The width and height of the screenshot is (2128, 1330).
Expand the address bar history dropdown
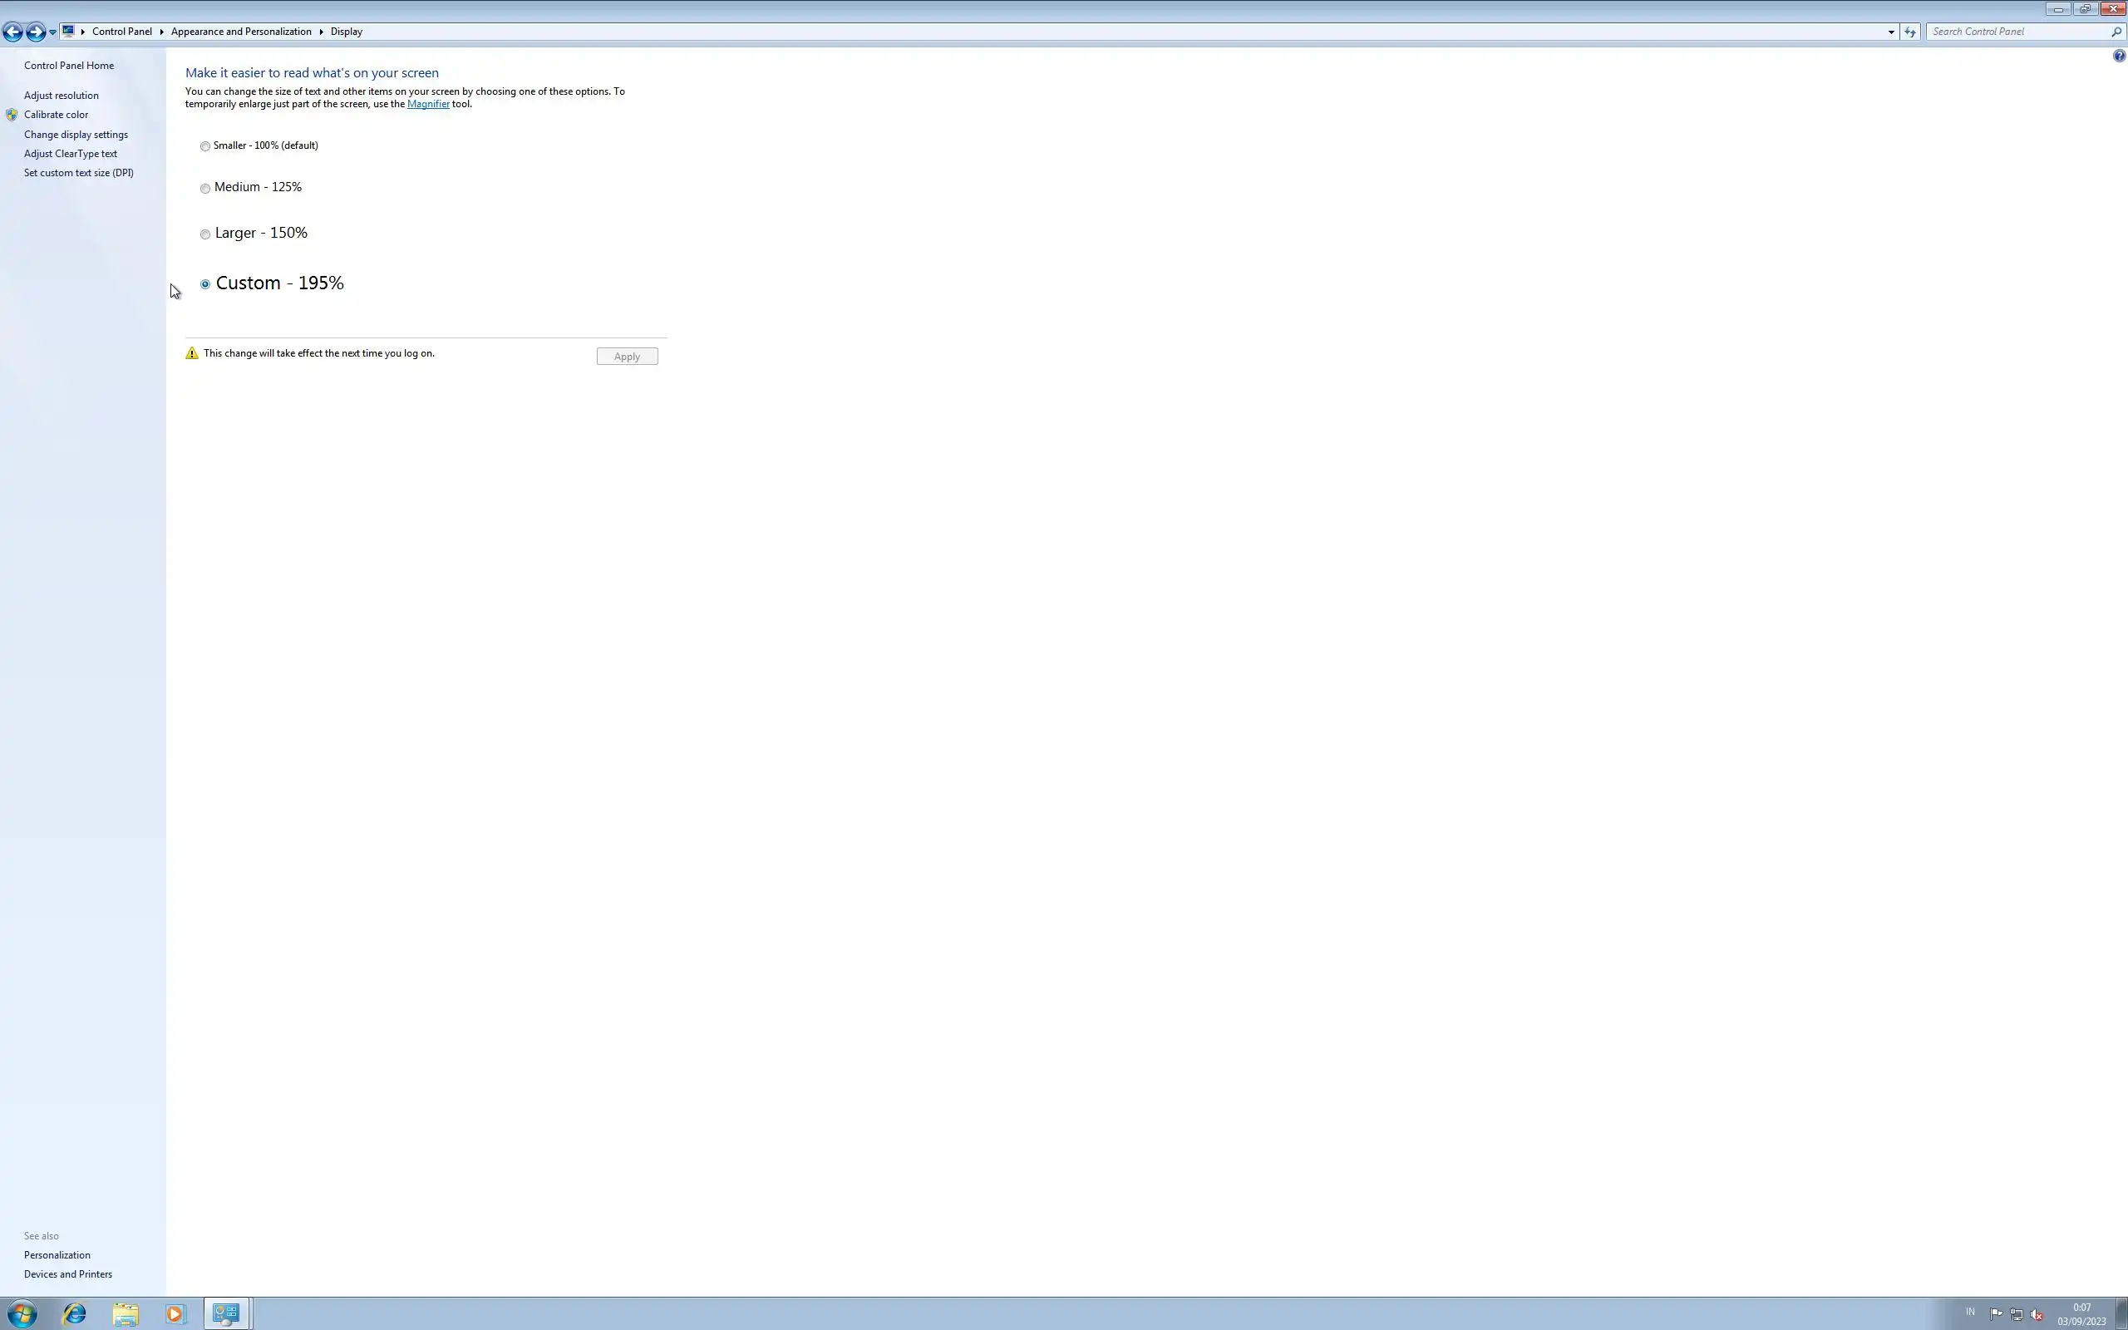click(x=1890, y=32)
